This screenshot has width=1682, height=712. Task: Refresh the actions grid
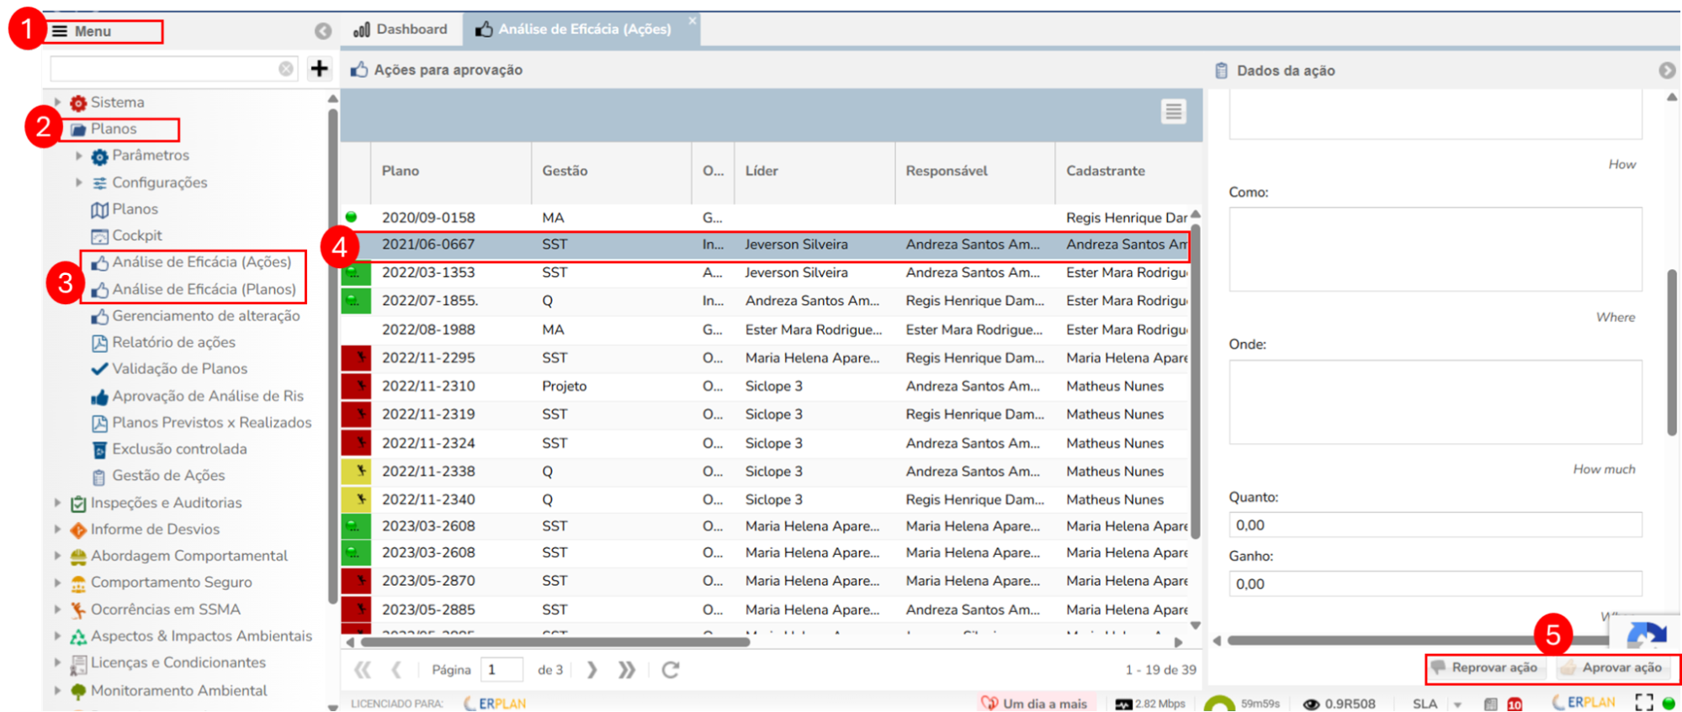[x=671, y=670]
